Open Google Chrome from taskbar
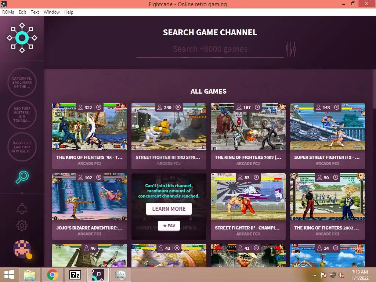The image size is (376, 282). [x=53, y=275]
